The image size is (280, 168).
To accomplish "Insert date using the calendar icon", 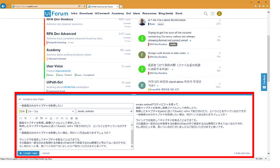I will [x=71, y=118].
